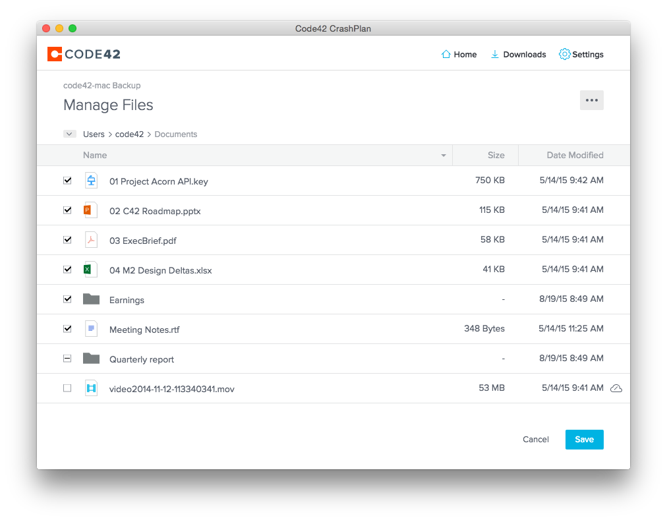The height and width of the screenshot is (522, 667).
Task: Toggle the Name column sort arrow
Action: [442, 155]
